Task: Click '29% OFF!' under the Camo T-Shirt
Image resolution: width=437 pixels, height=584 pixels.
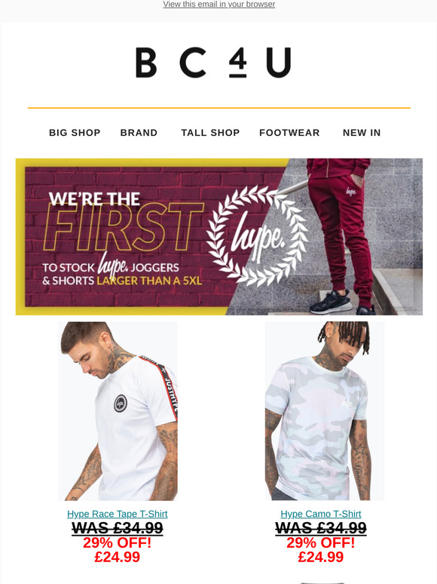Action: point(320,543)
